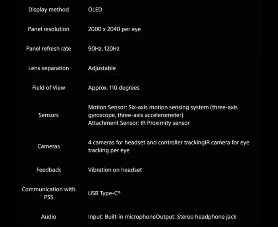Viewport: 278px width, 227px height.
Task: Click the Lens separation label
Action: pyautogui.click(x=48, y=68)
